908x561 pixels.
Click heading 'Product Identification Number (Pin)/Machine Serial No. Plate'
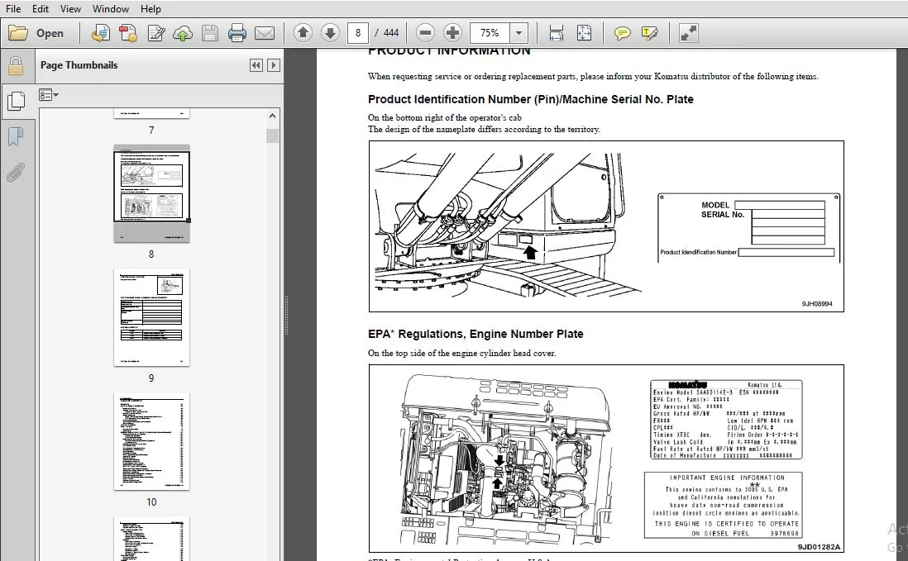[530, 99]
